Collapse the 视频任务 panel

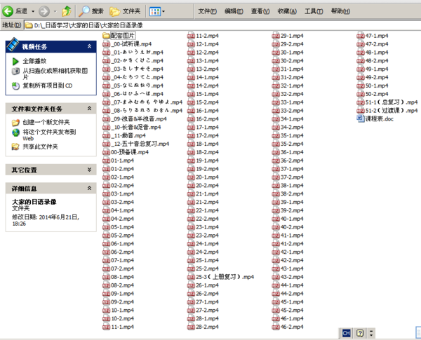(x=90, y=46)
